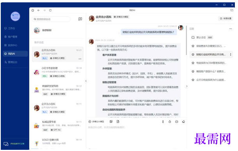Open the new chat icon beside search
The image size is (238, 151).
click(x=80, y=19)
